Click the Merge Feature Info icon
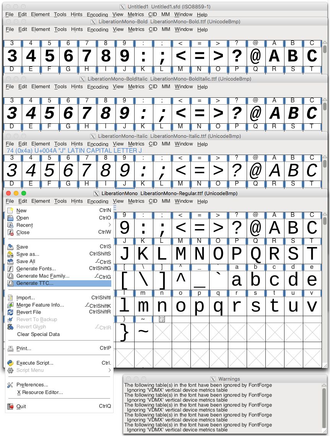This screenshot has height=436, width=330. [10, 305]
